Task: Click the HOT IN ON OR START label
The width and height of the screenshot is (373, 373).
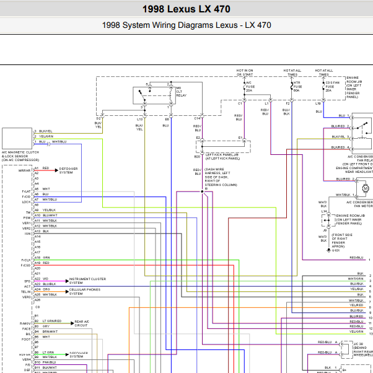Action: click(245, 72)
